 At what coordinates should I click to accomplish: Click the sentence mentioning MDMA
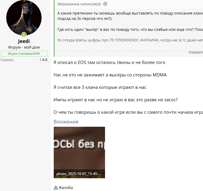pos(110,75)
